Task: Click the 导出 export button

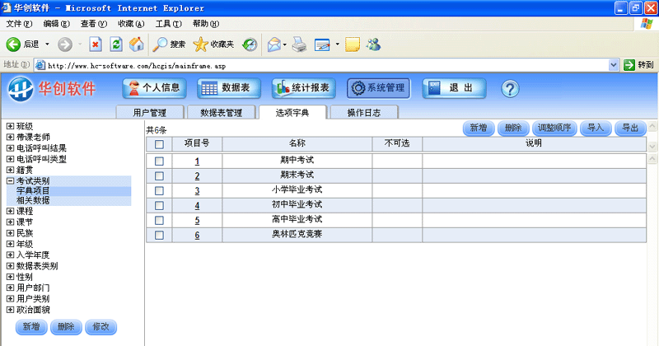Action: tap(630, 129)
